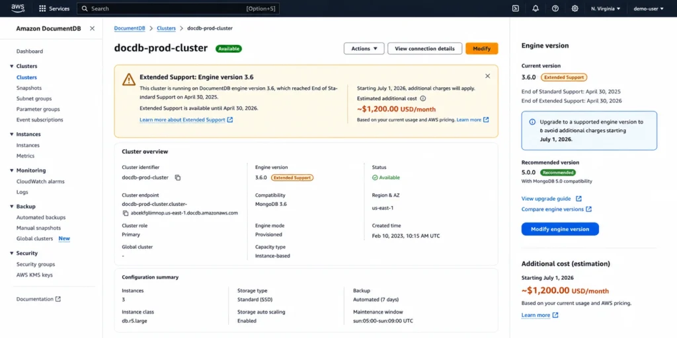Screen dimensions: 677x338
Task: Click external link icon next to Documentation
Action: [58, 299]
